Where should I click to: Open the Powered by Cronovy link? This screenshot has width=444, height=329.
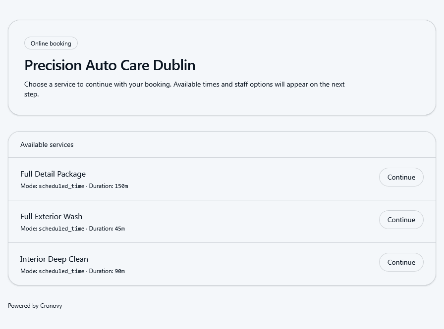click(x=35, y=305)
